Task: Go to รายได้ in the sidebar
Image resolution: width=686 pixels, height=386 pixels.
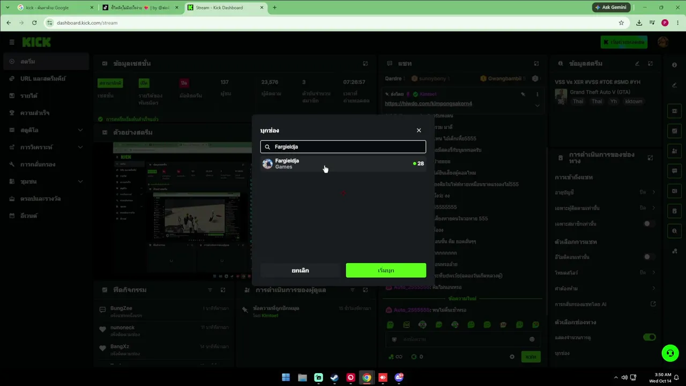Action: tap(45, 95)
